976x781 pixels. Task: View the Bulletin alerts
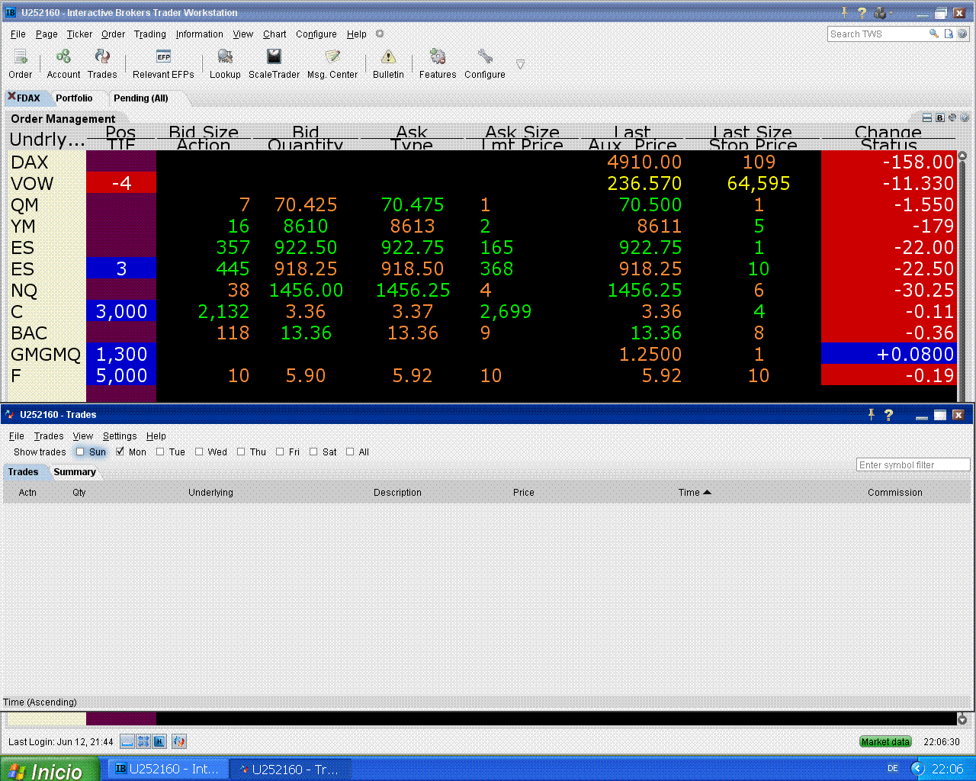pos(388,63)
